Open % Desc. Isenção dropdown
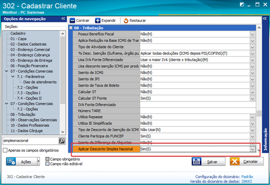The height and width of the screenshot is (185, 270). 252,53
